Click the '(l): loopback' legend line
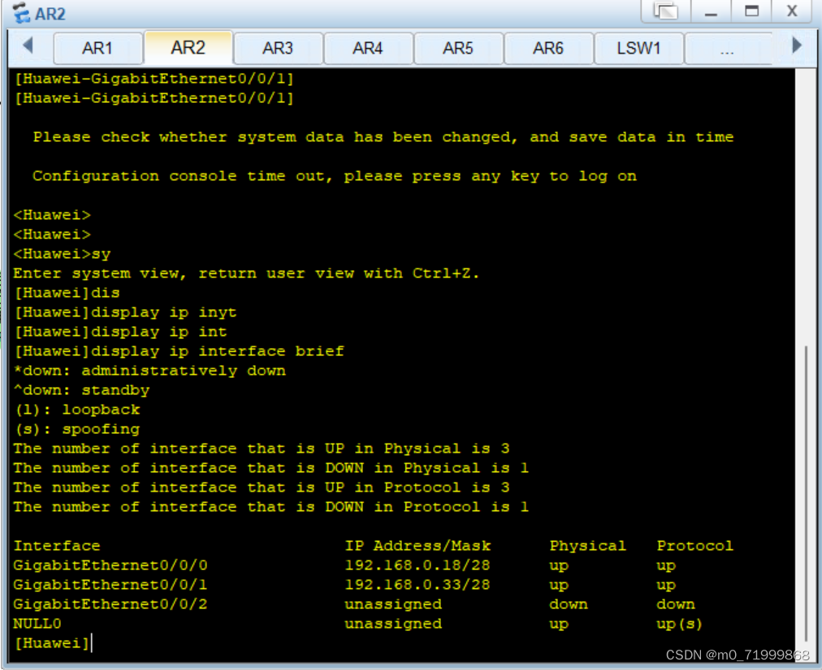 point(77,410)
